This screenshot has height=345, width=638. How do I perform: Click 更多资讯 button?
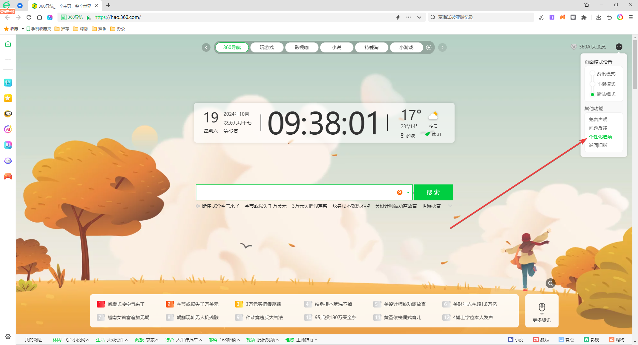(x=542, y=311)
